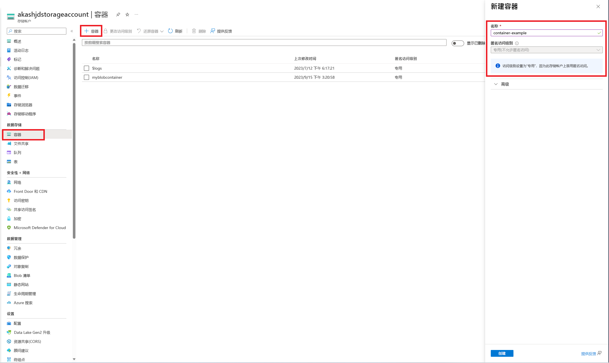Open Data Lake Gen2 升级 item

click(x=32, y=332)
